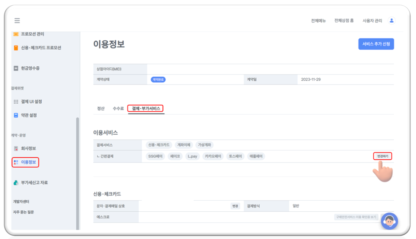
Task: Click the 서비스 추가 신청 button
Action: pos(376,44)
